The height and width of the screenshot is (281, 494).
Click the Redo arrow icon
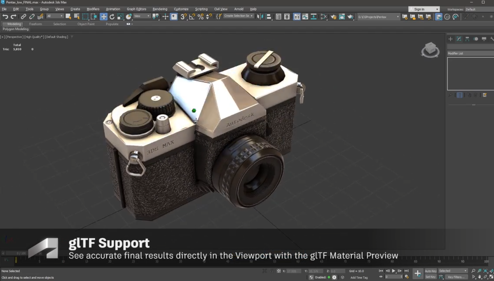pyautogui.click(x=13, y=17)
